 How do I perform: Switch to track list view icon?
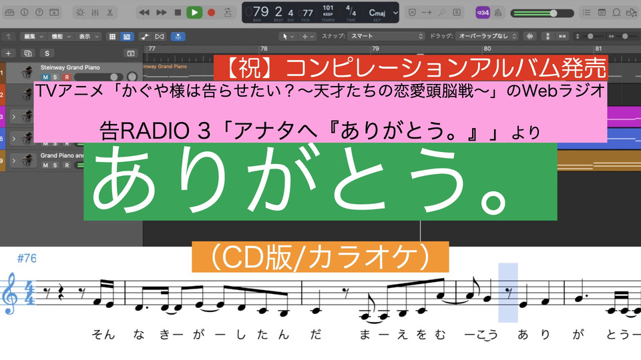tap(127, 37)
